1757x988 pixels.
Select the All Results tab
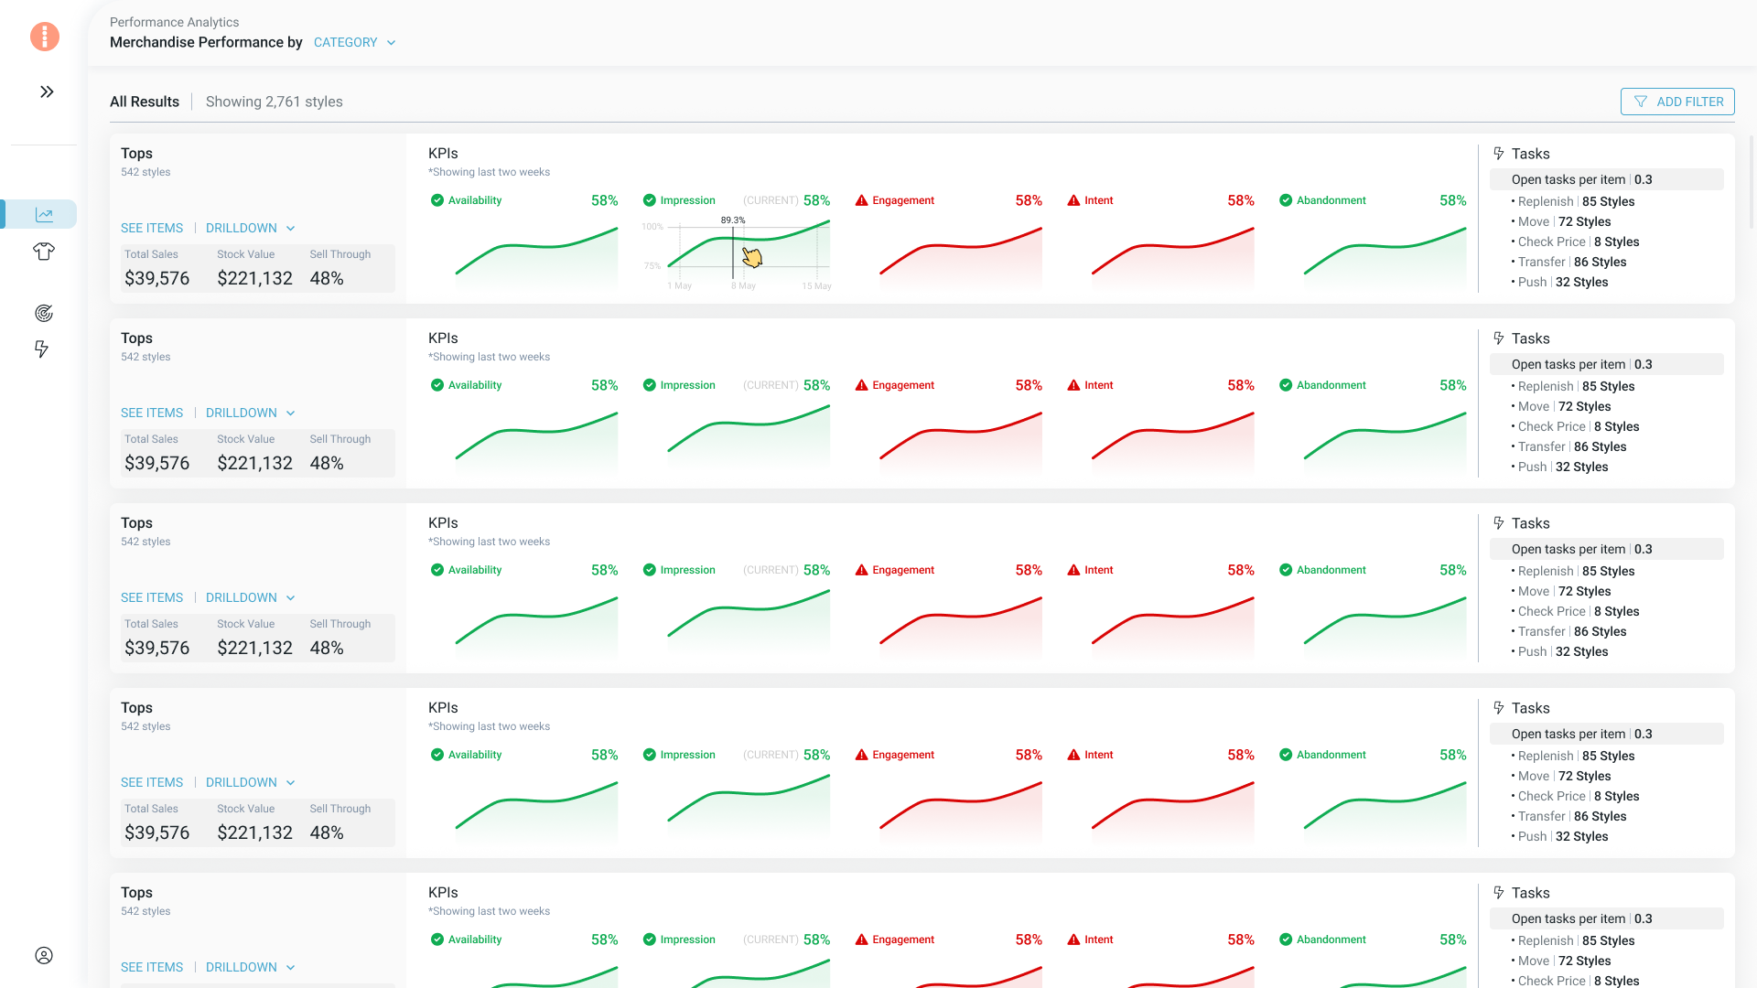145,102
